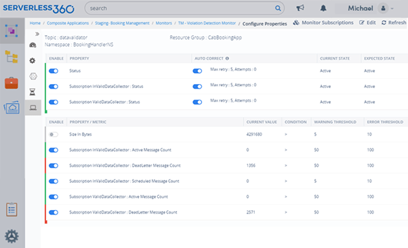
Task: Click 'Resource Group : CabBookingApp' text
Action: (206, 37)
